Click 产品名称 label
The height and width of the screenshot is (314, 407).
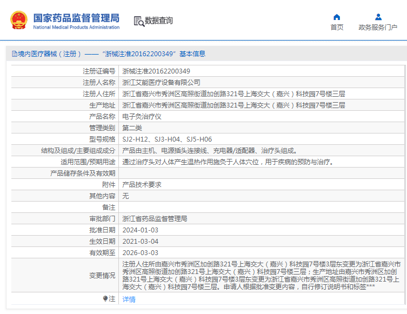click(x=102, y=117)
